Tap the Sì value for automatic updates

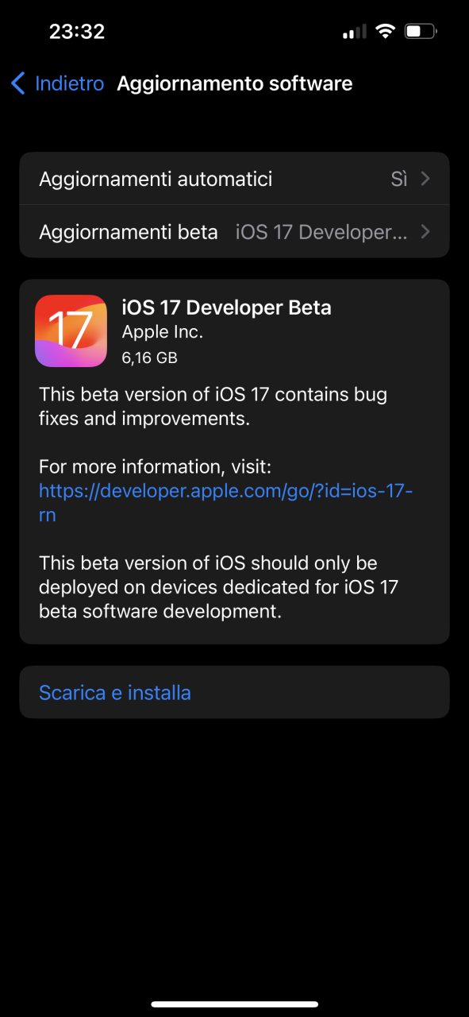coord(399,179)
